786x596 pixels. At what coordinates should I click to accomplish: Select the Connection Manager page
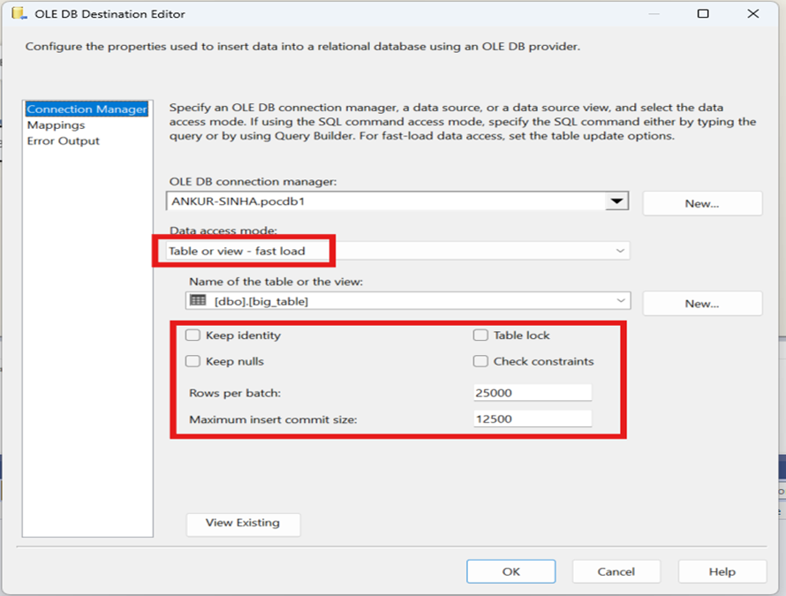(87, 109)
